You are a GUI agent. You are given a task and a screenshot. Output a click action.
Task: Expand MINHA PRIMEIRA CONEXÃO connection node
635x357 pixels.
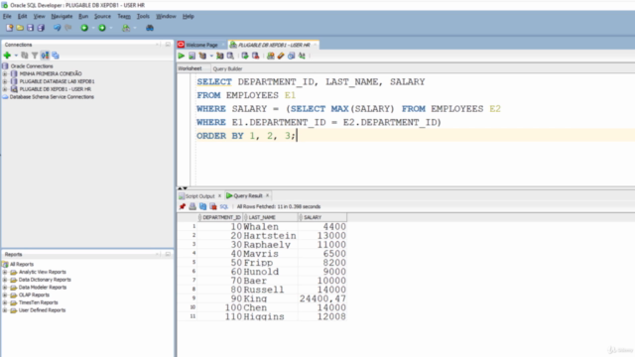point(5,73)
